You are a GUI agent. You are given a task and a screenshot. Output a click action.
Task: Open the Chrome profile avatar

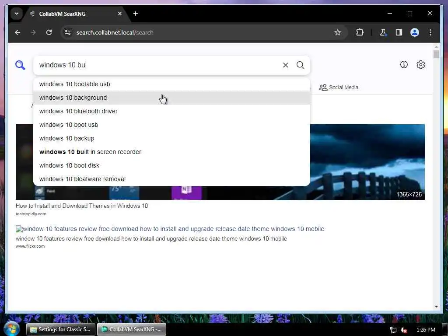(x=415, y=32)
